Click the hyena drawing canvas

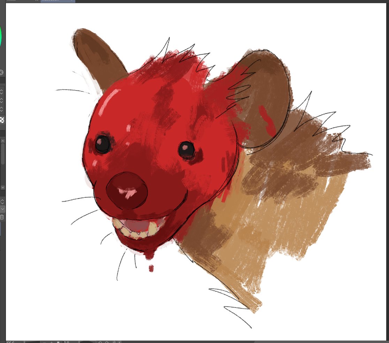coord(196,172)
